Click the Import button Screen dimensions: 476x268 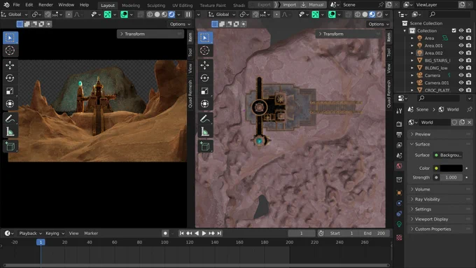pyautogui.click(x=286, y=5)
